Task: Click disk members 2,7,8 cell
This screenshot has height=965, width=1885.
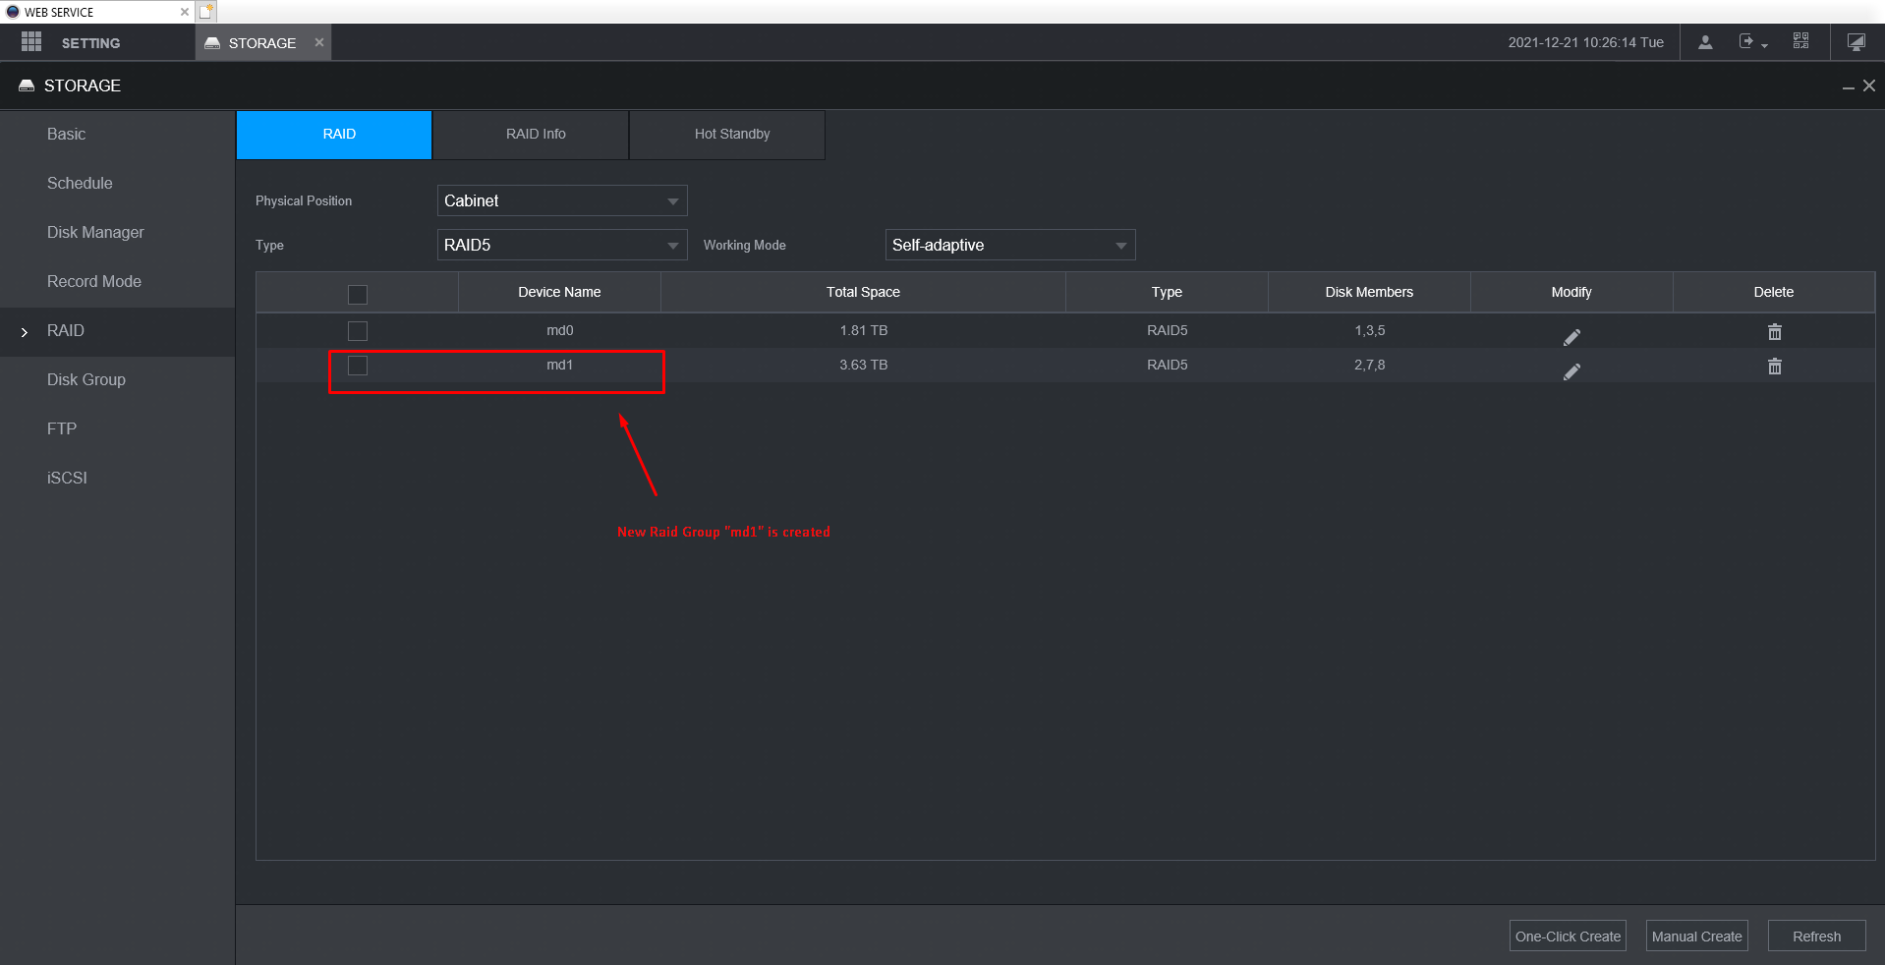Action: 1369,365
